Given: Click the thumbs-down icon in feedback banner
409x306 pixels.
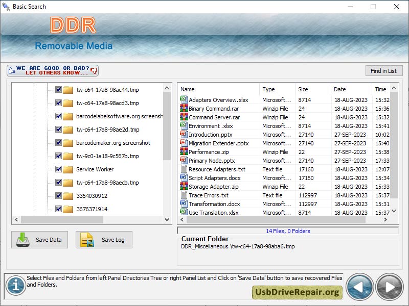Looking at the screenshot, I should [94, 70].
